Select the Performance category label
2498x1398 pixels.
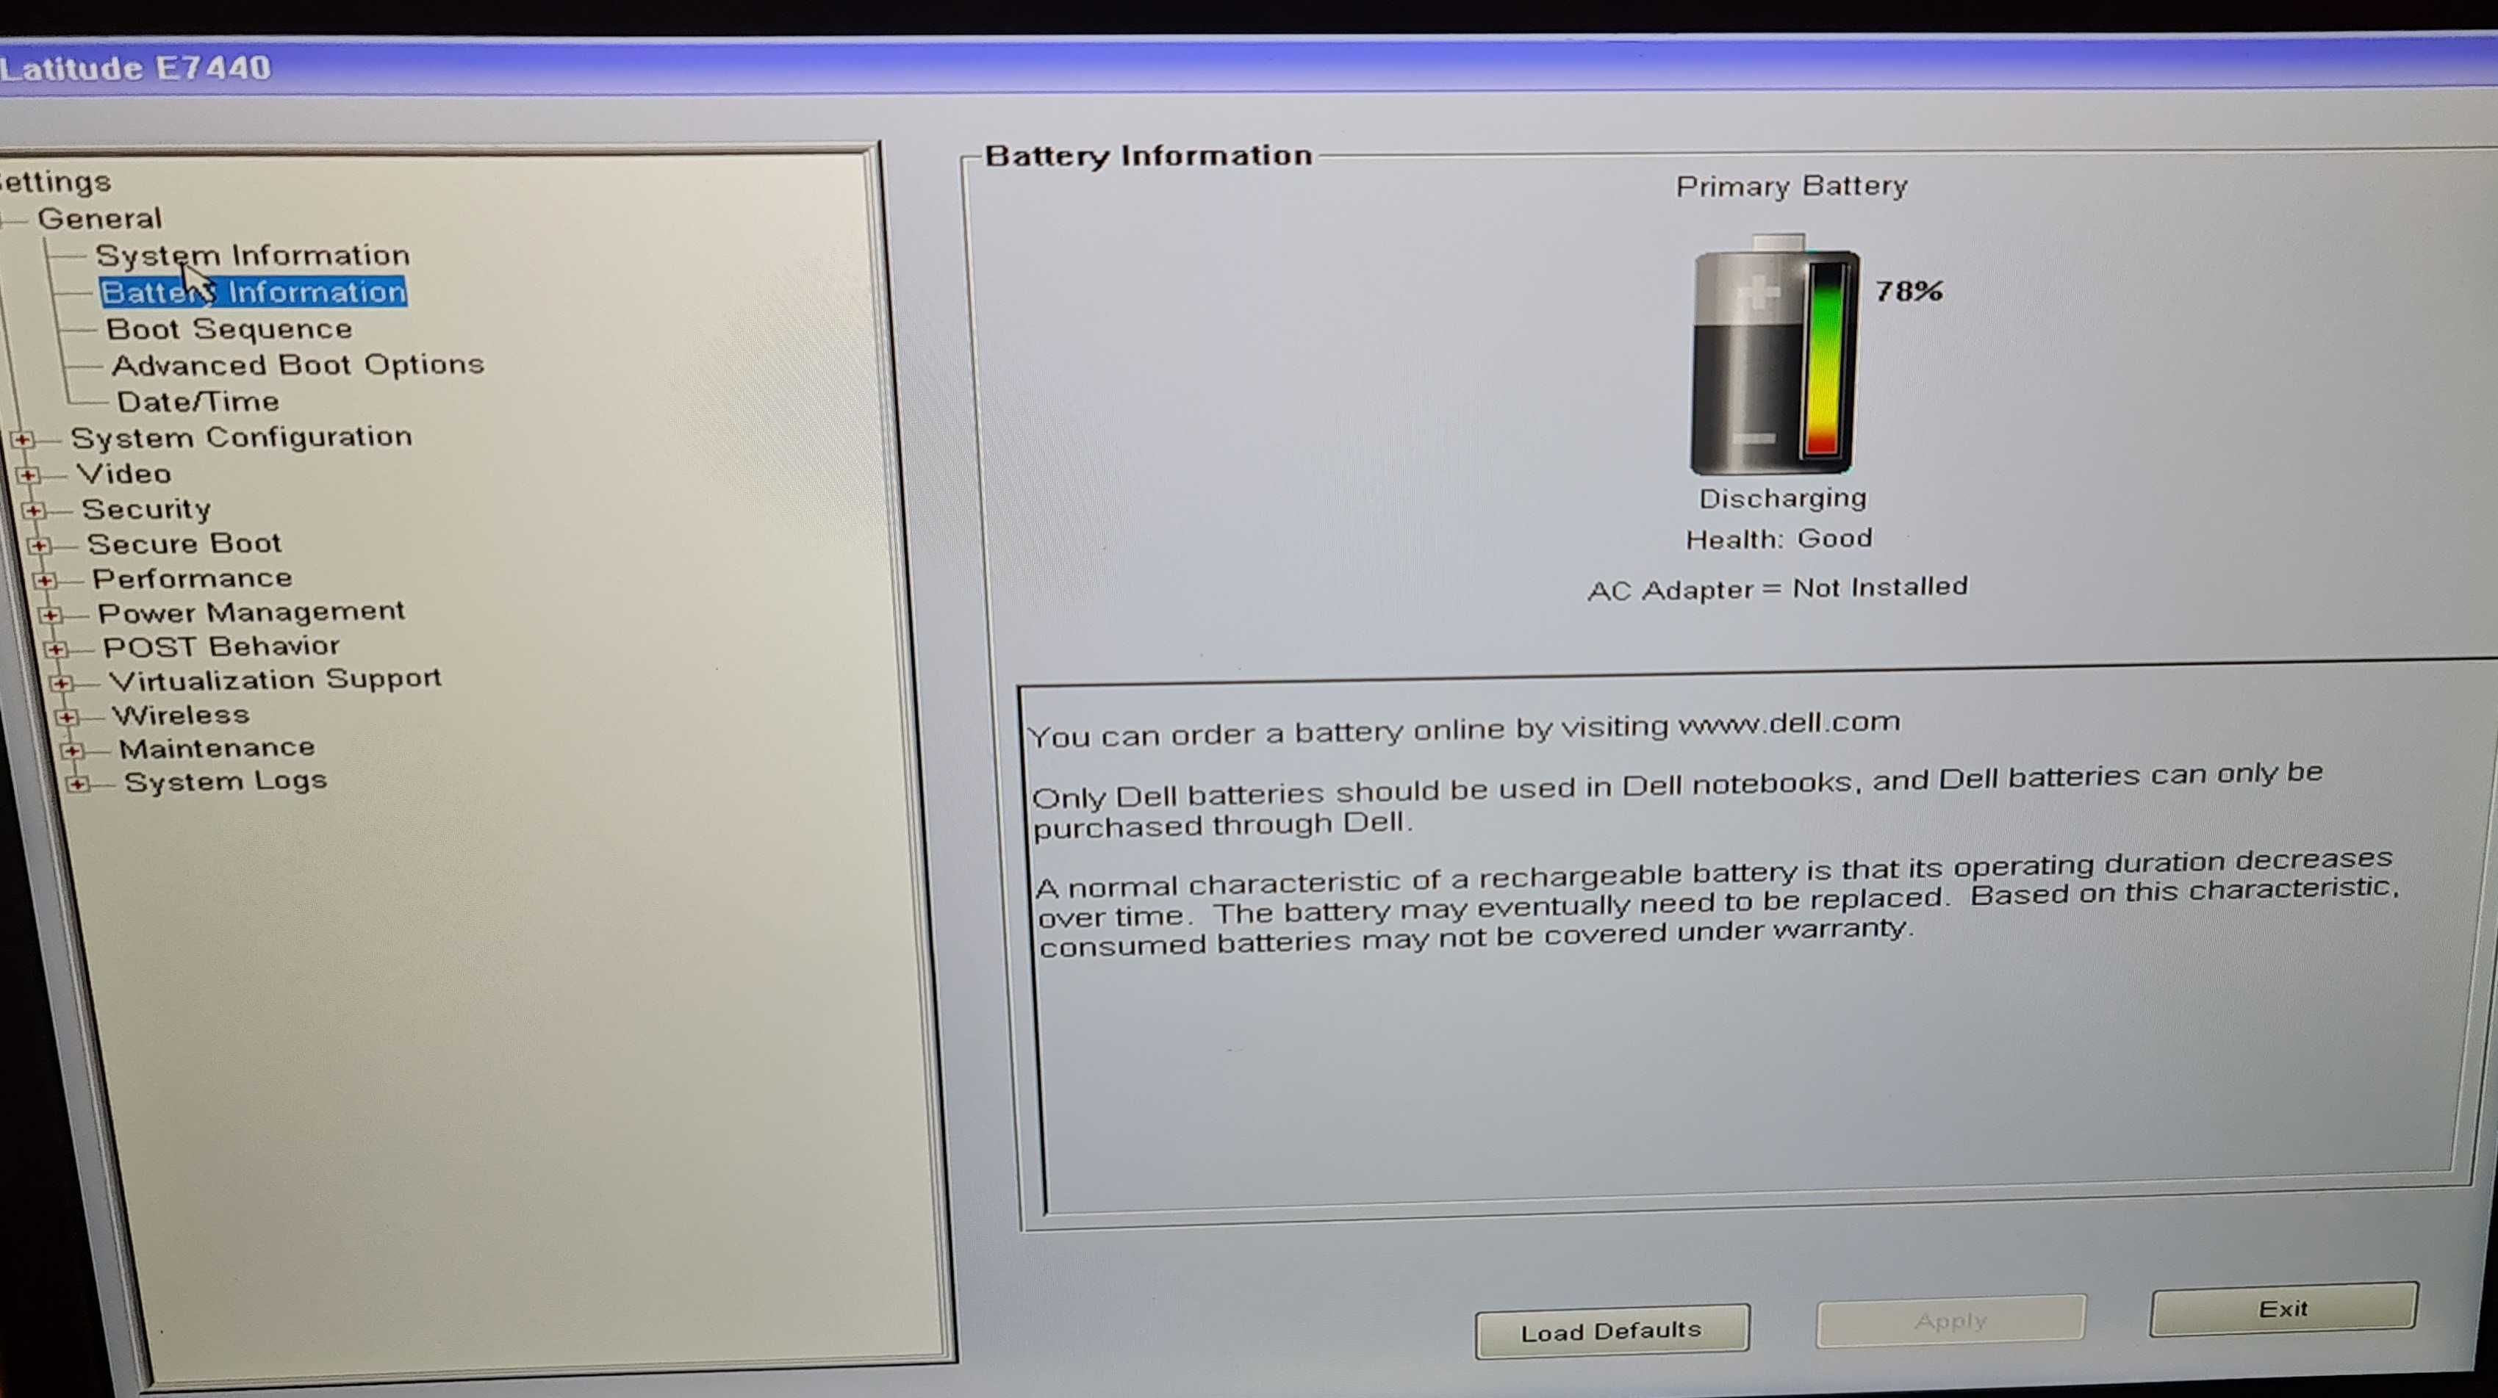(x=192, y=578)
